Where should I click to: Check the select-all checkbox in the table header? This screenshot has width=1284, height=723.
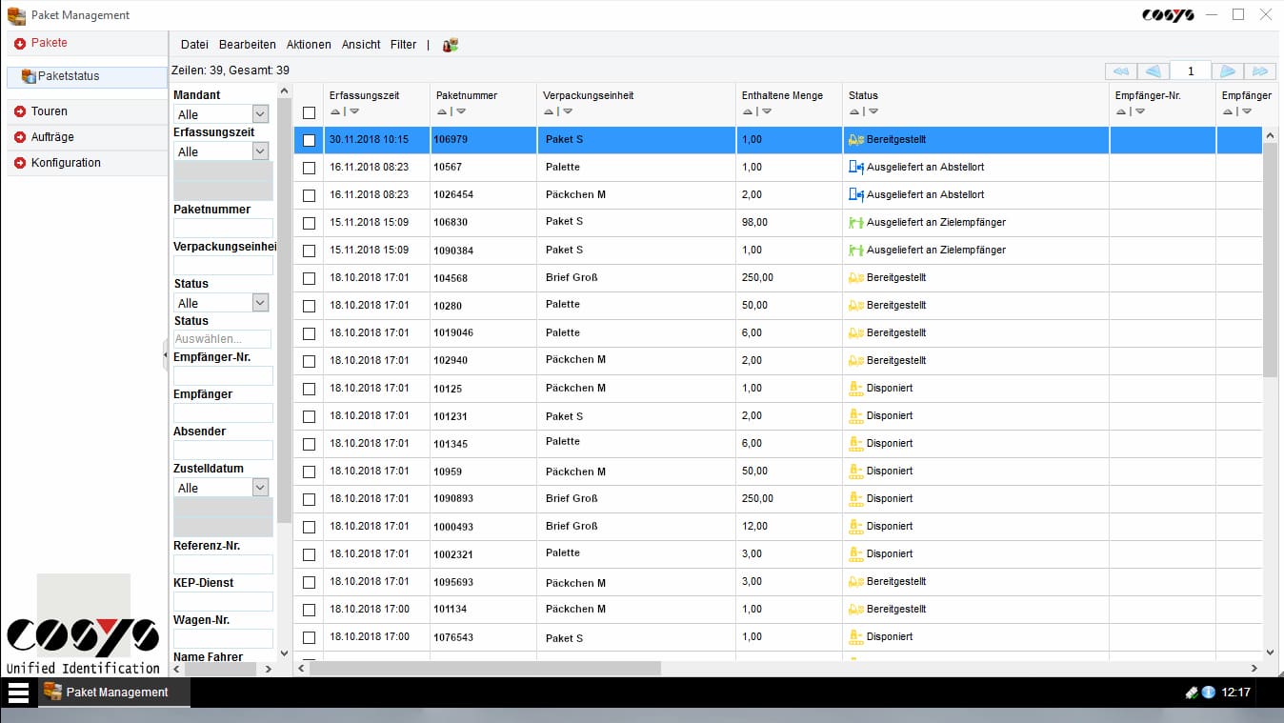tap(310, 110)
